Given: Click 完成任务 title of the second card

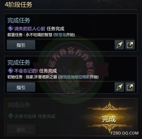Looking at the screenshot, I should 19,63.
